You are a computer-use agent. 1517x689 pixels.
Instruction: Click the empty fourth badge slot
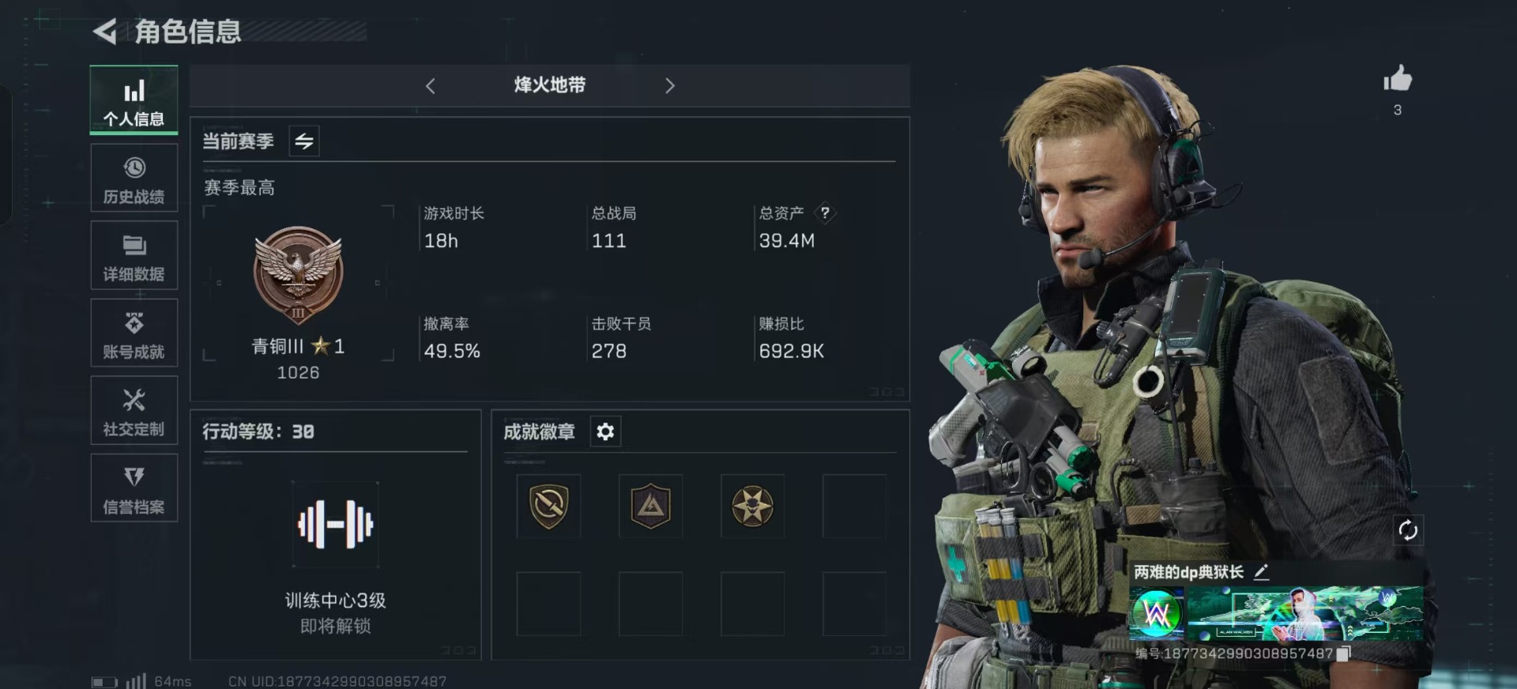(854, 506)
